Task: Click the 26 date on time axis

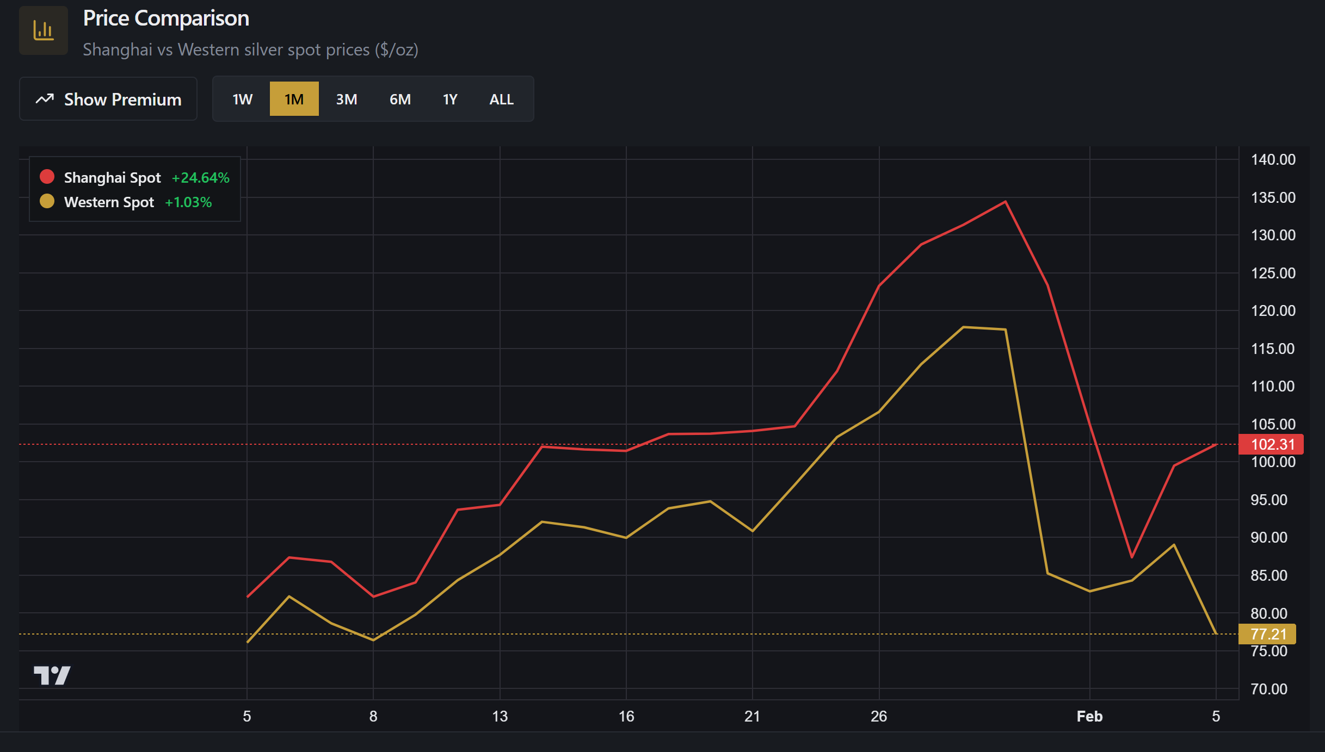Action: (x=879, y=716)
